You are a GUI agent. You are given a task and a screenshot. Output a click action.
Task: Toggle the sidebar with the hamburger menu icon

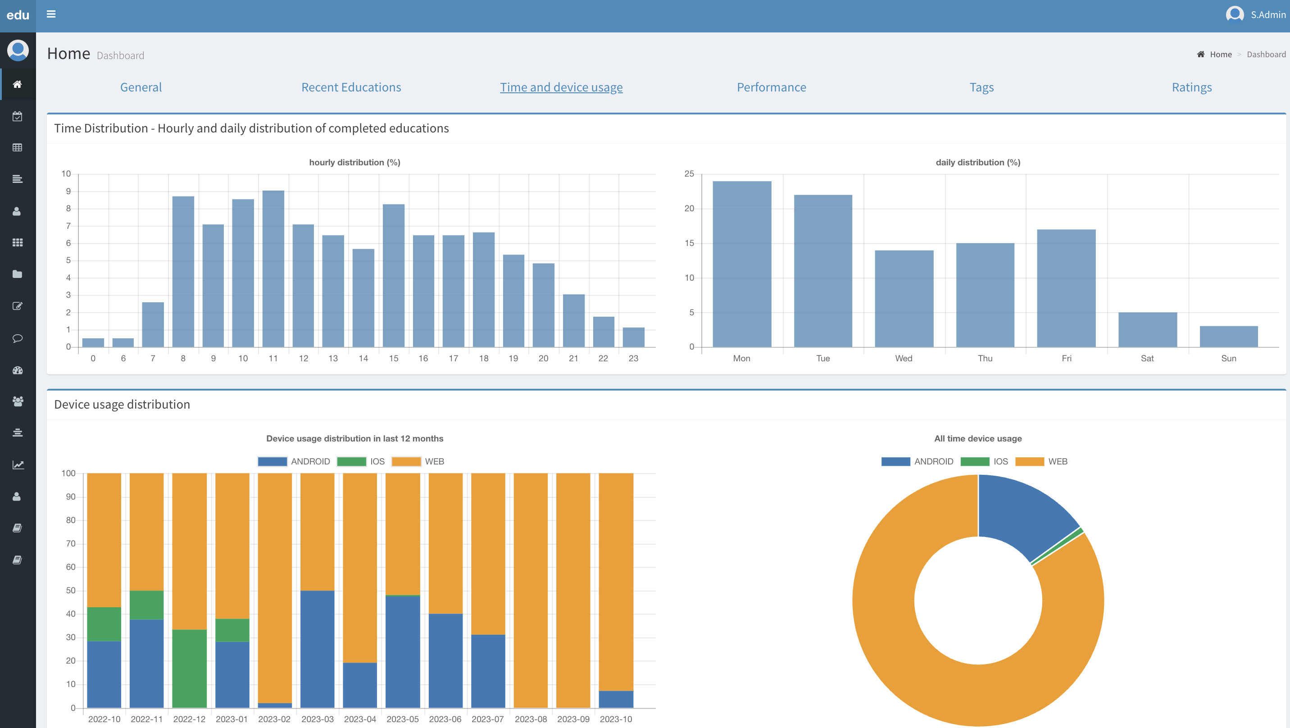[51, 14]
